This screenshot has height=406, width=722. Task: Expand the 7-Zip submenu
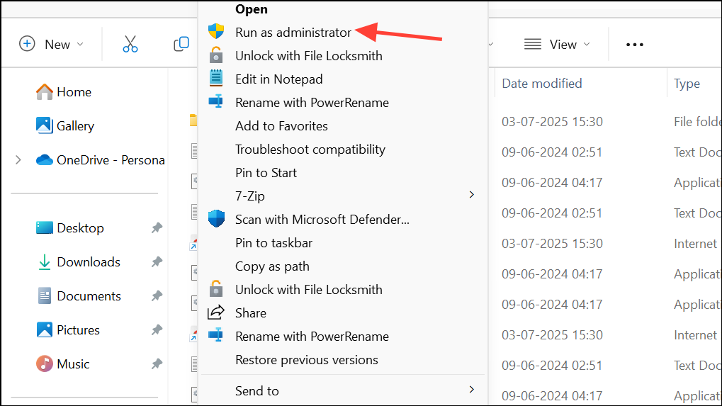click(472, 195)
